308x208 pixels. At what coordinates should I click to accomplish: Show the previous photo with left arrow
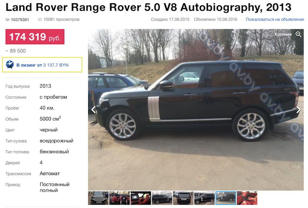(94, 110)
